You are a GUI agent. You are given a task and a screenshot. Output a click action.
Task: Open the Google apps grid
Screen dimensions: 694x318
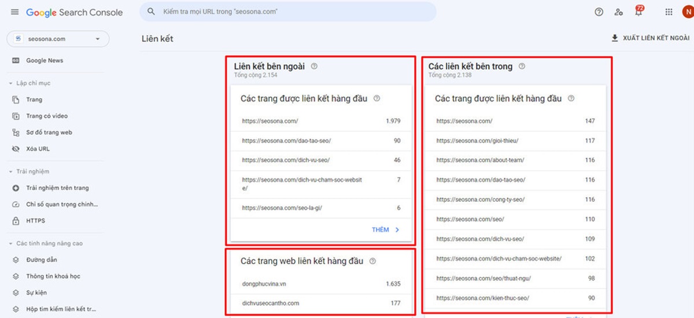[x=669, y=12]
